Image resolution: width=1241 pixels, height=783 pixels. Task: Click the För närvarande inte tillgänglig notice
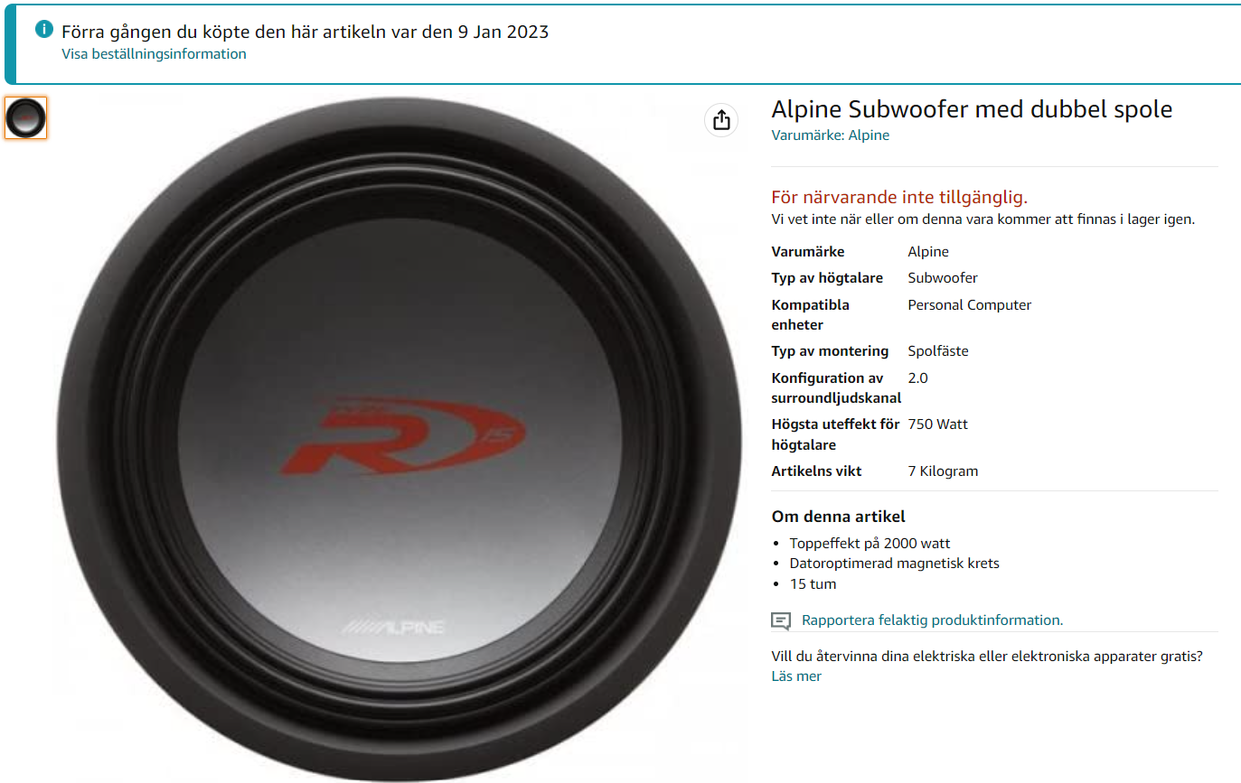[x=899, y=197]
